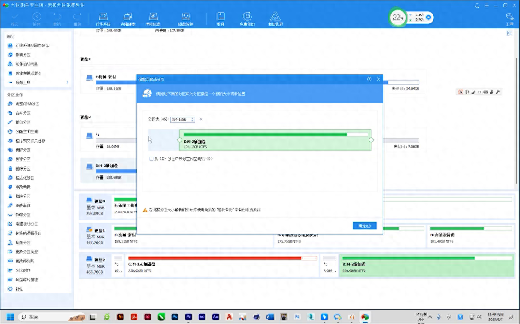Expand advanced options with the » chevron

[x=201, y=119]
